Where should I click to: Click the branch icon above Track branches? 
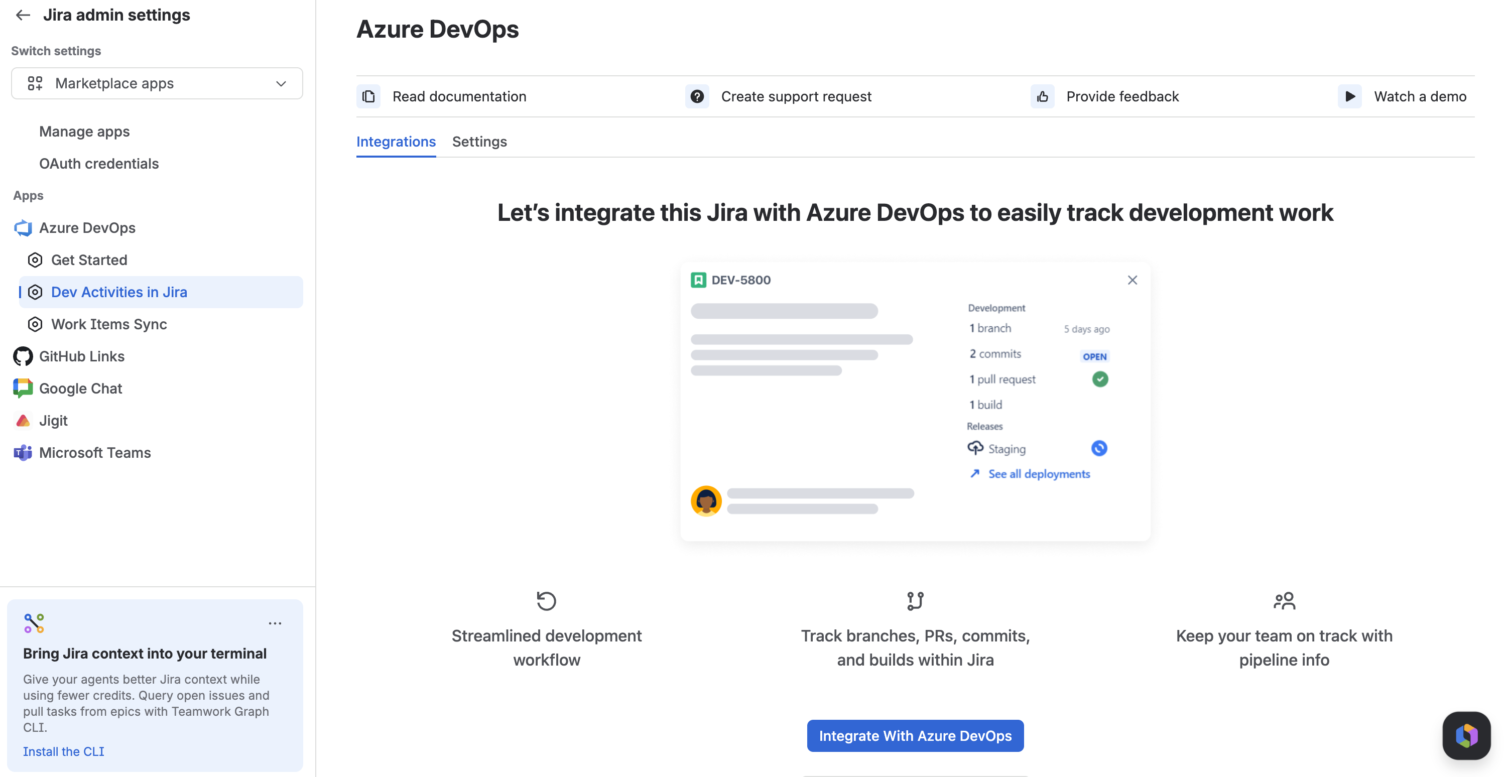point(915,601)
